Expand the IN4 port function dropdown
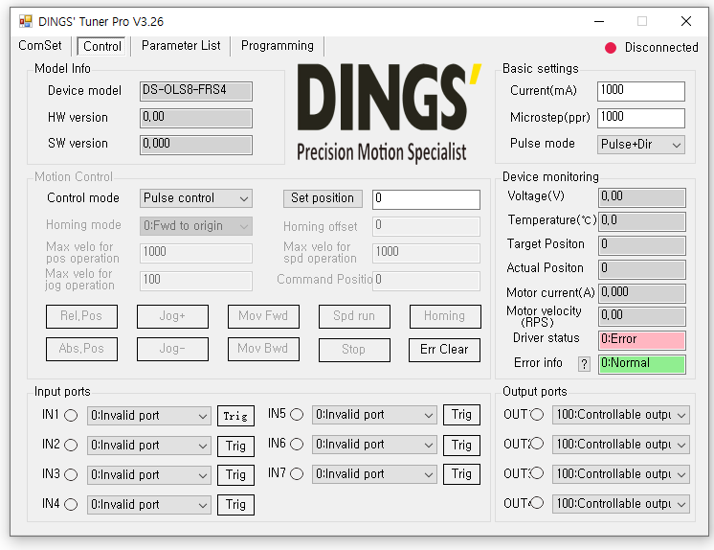Image resolution: width=714 pixels, height=550 pixels. [149, 505]
